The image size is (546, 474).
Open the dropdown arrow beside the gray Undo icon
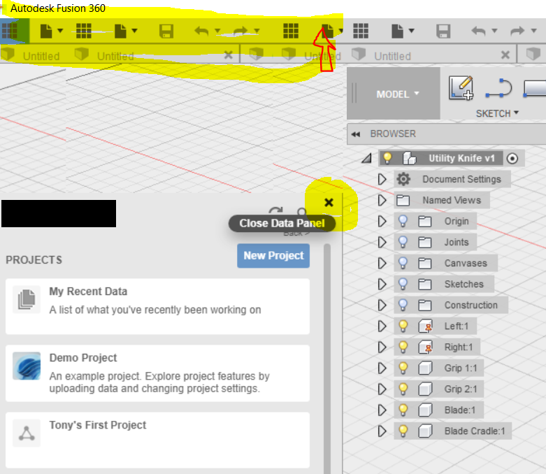494,31
